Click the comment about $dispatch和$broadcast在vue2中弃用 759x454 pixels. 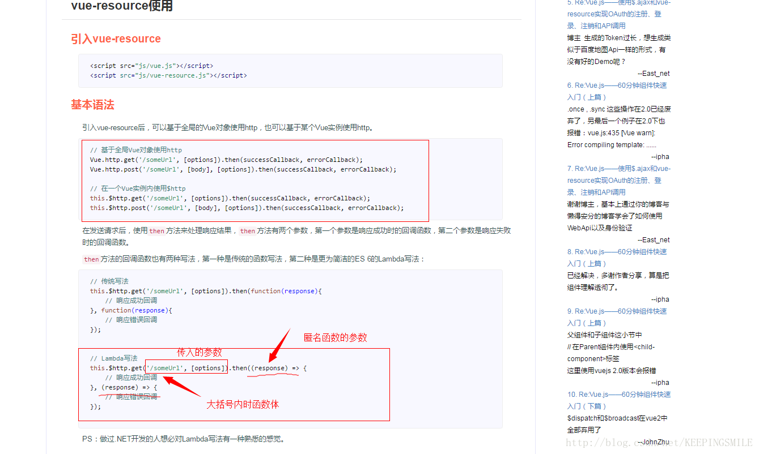(617, 424)
